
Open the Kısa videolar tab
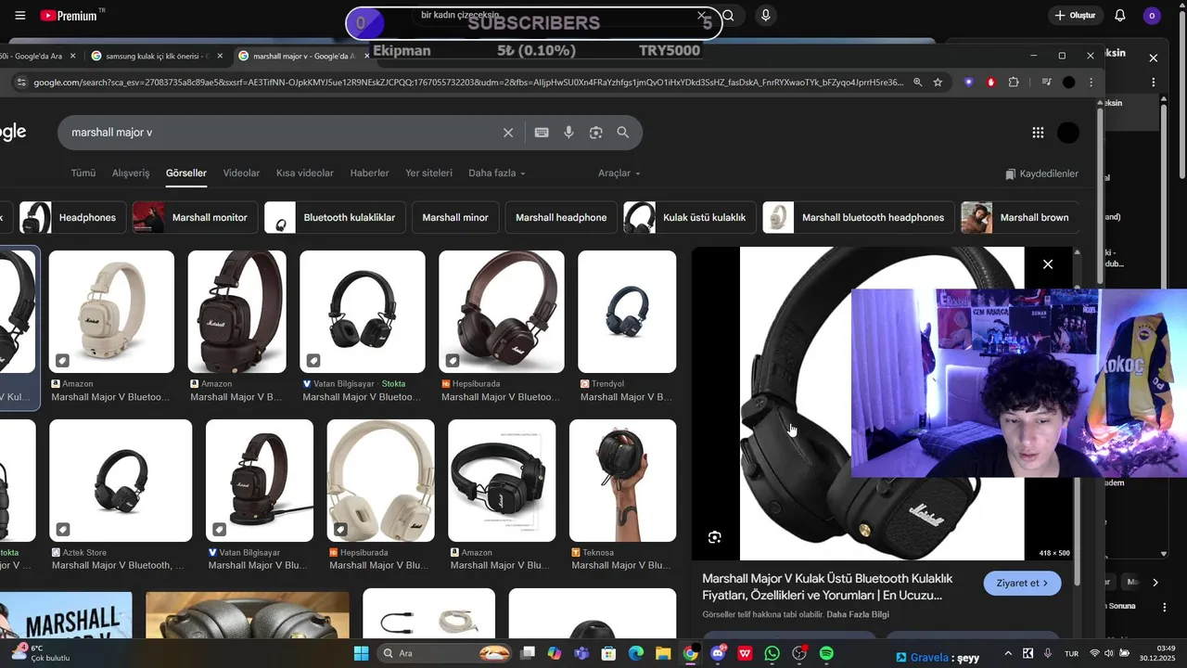[x=305, y=173]
